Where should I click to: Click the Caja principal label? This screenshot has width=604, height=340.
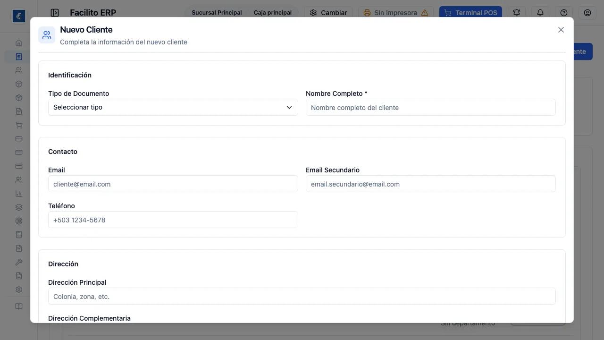[x=273, y=13]
